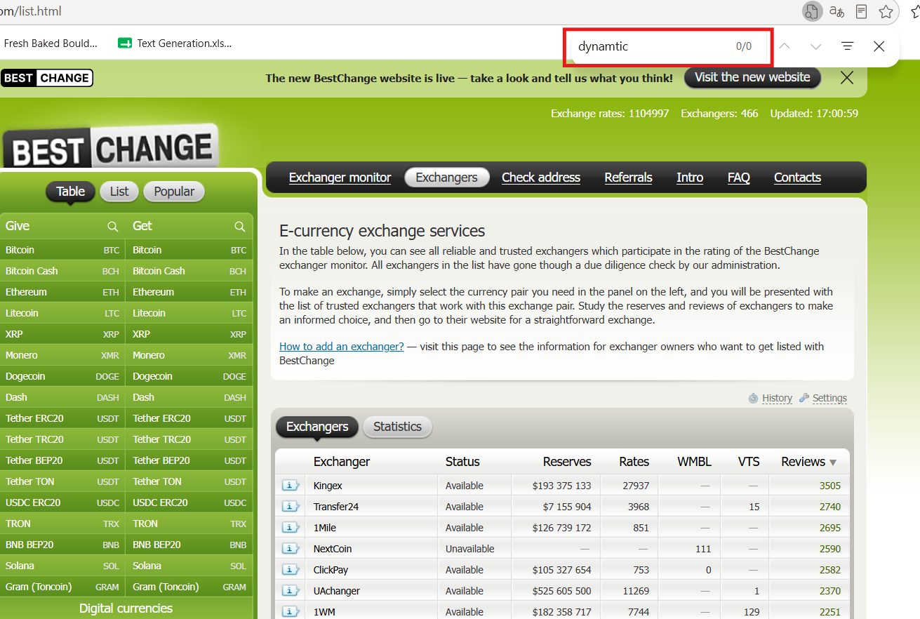Screen dimensions: 920x619
Task: Open 3505 reviews count for Kingex
Action: click(x=829, y=486)
